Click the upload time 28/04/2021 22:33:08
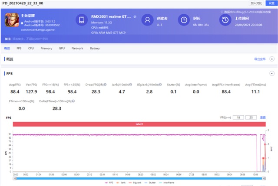The height and width of the screenshot is (186, 278). click(x=248, y=25)
